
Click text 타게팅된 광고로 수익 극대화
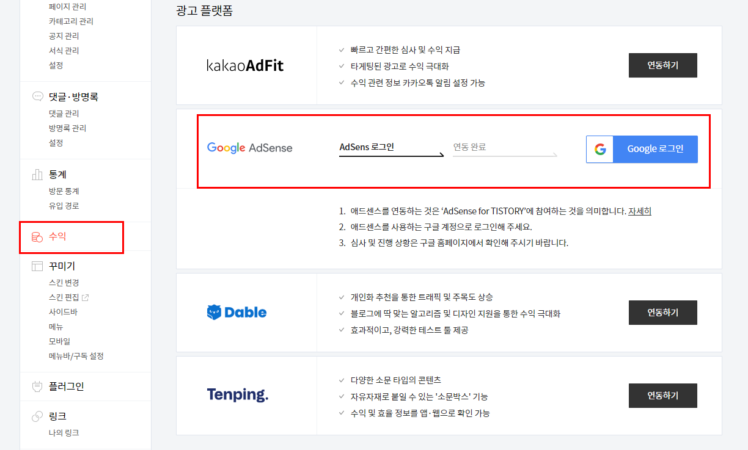tap(400, 66)
